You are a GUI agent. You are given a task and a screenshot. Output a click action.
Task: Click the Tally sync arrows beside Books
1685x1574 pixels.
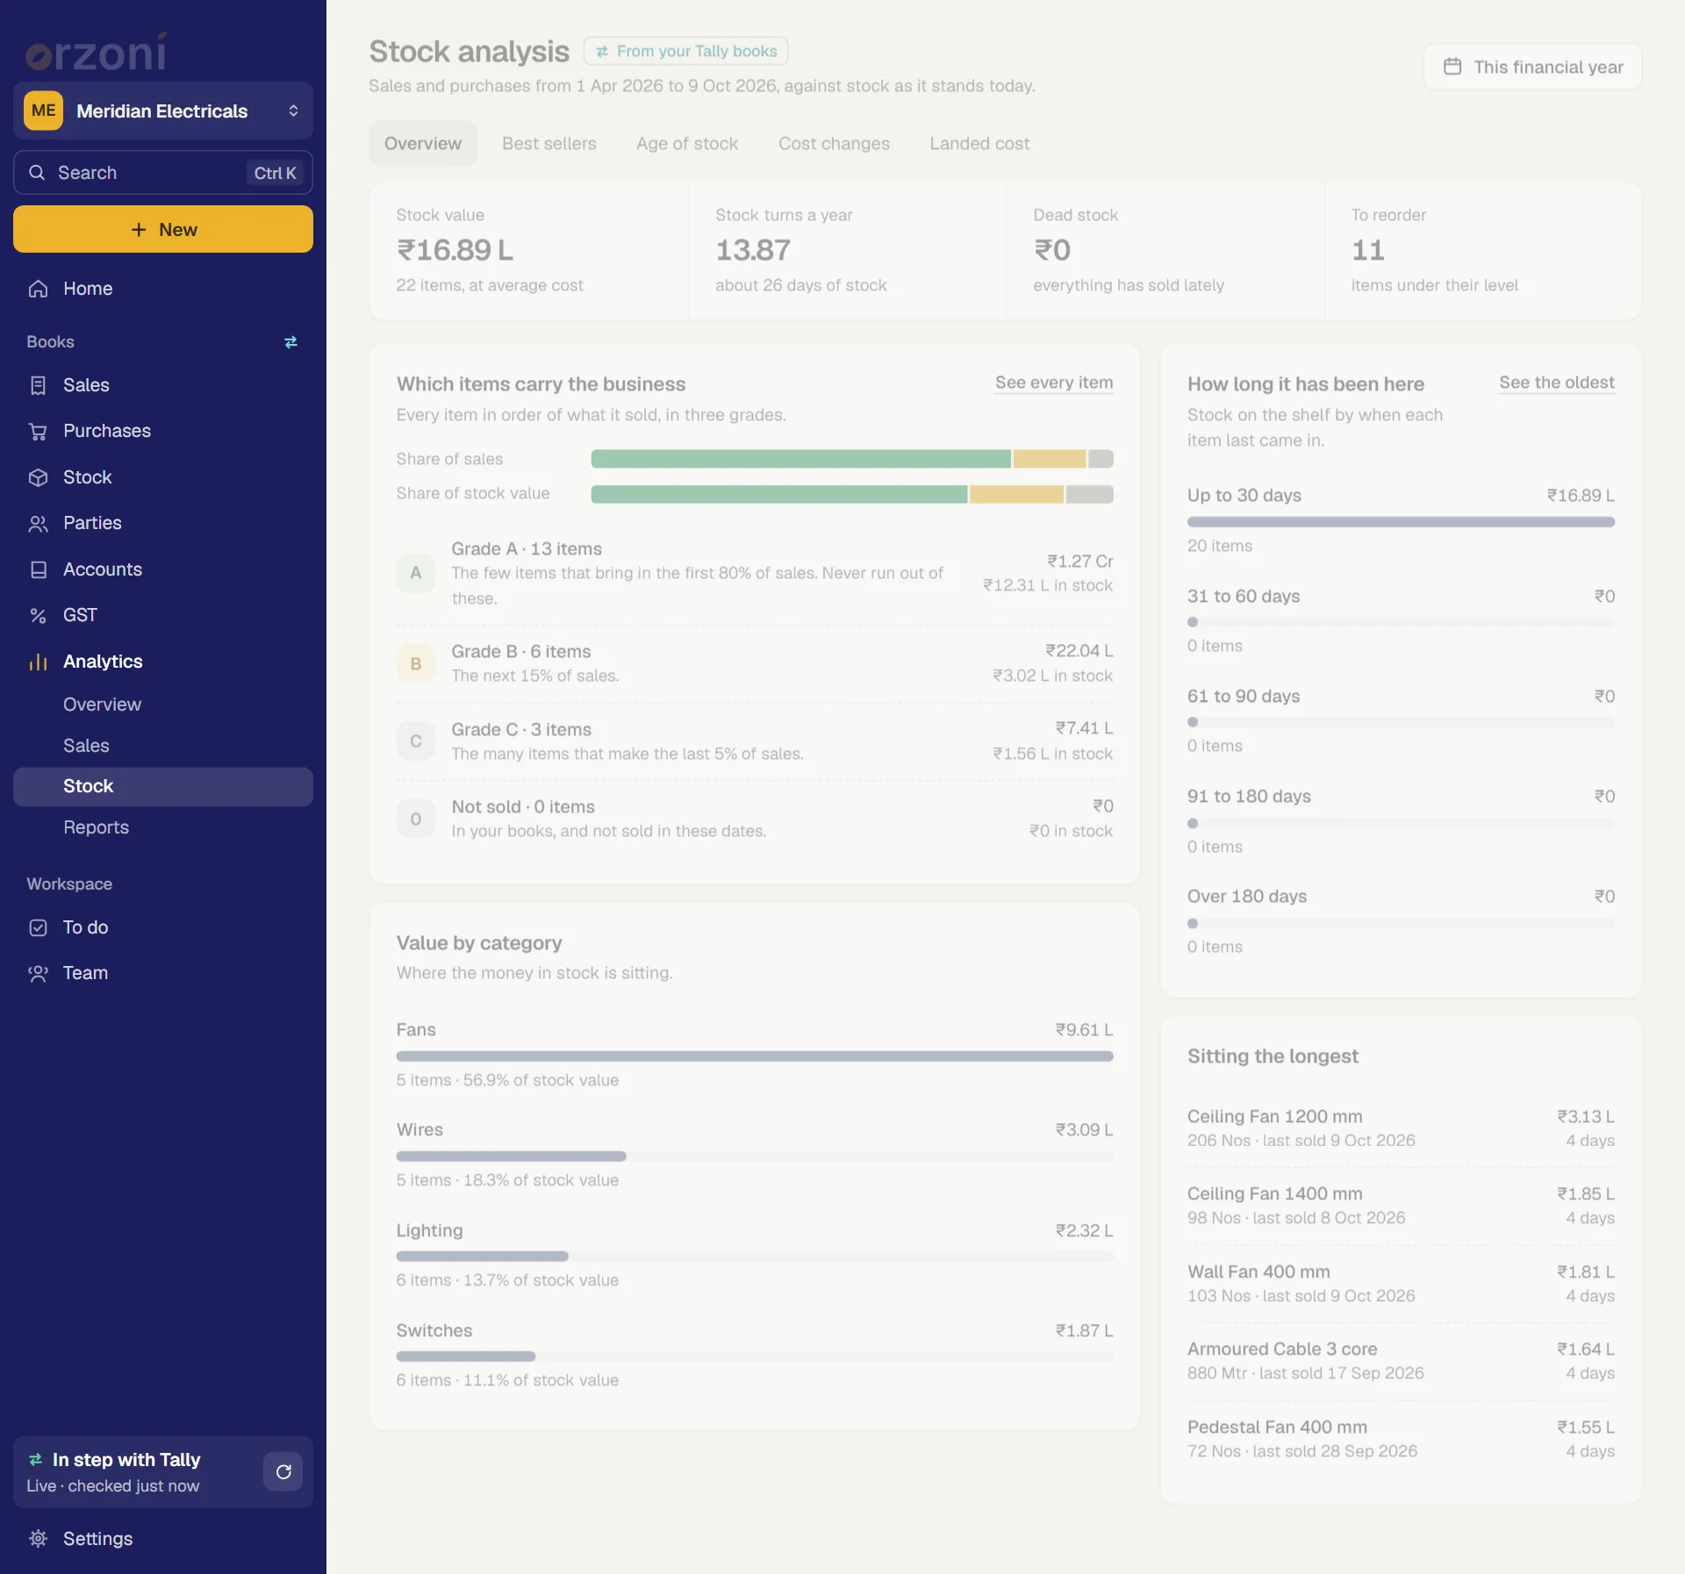pyautogui.click(x=290, y=342)
